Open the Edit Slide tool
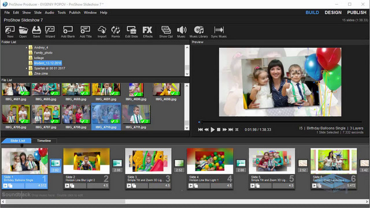The height and width of the screenshot is (208, 370). (x=131, y=32)
